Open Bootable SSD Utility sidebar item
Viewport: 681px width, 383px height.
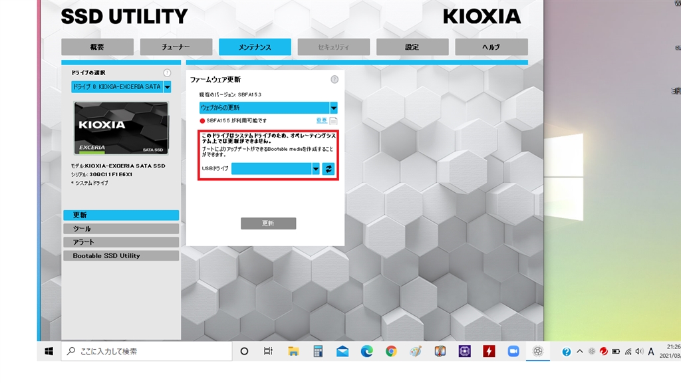(121, 256)
